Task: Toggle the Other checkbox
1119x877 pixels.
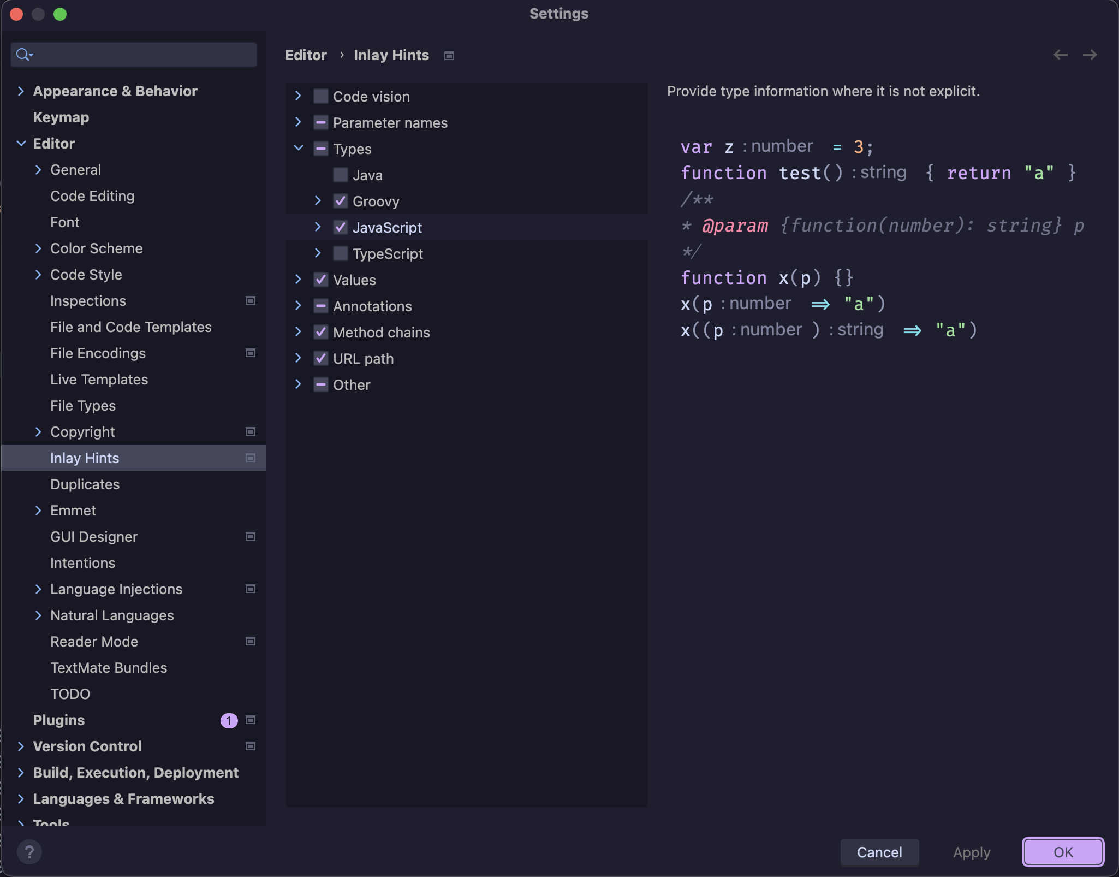Action: tap(321, 385)
